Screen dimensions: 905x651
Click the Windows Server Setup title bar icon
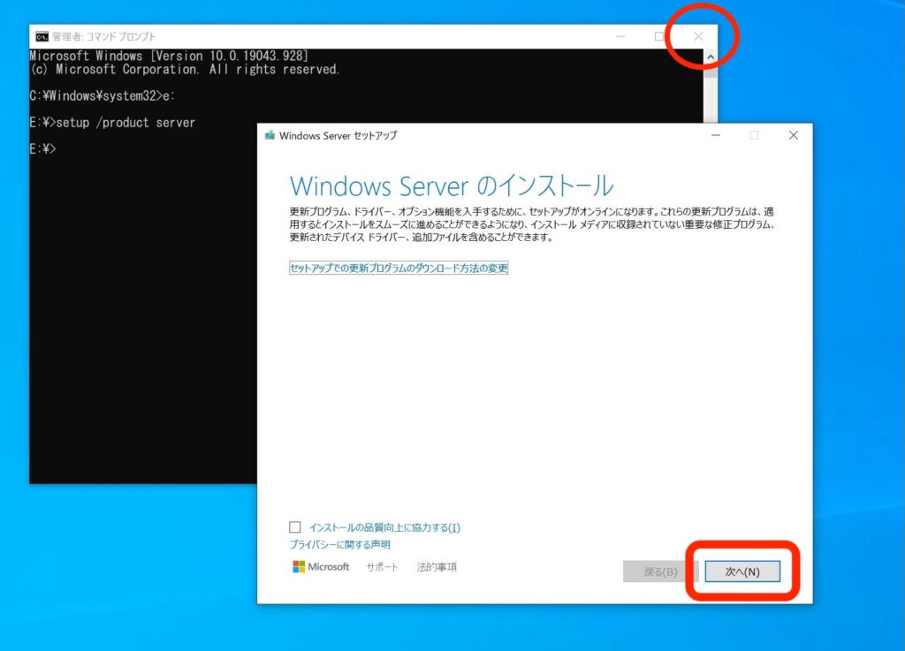pos(270,135)
